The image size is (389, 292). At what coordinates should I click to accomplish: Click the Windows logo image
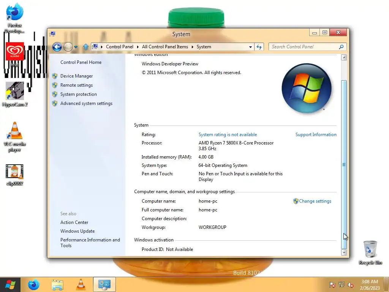pyautogui.click(x=307, y=88)
